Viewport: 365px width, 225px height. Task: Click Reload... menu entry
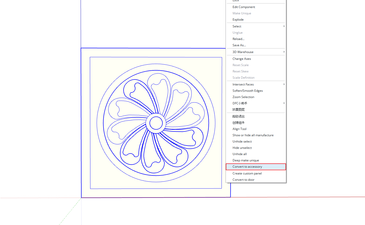click(238, 39)
